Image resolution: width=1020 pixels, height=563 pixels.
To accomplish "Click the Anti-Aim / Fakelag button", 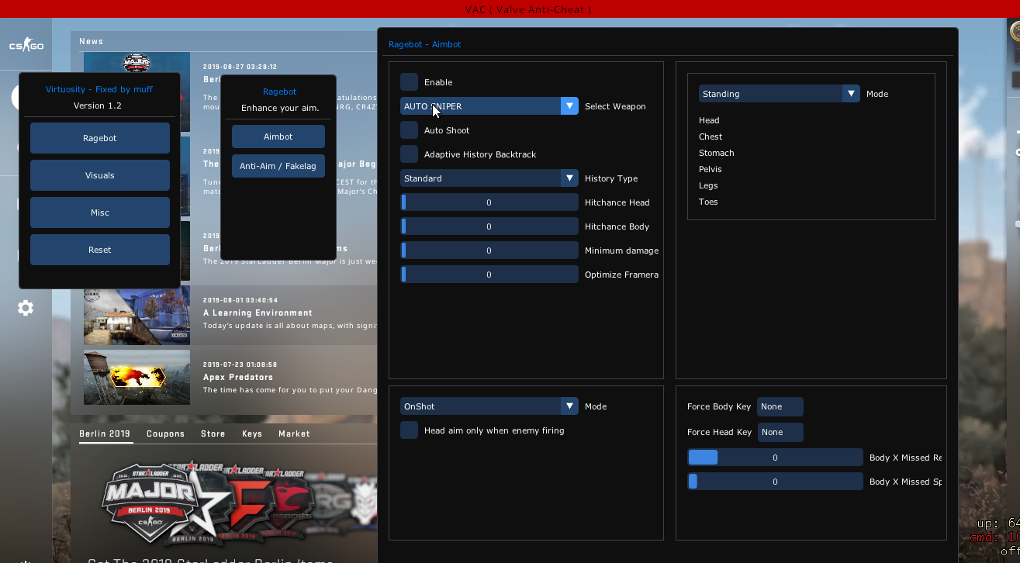I will click(278, 166).
